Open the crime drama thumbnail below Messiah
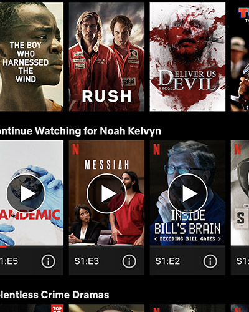Image resolution: width=249 pixels, height=312 pixels. point(106,308)
